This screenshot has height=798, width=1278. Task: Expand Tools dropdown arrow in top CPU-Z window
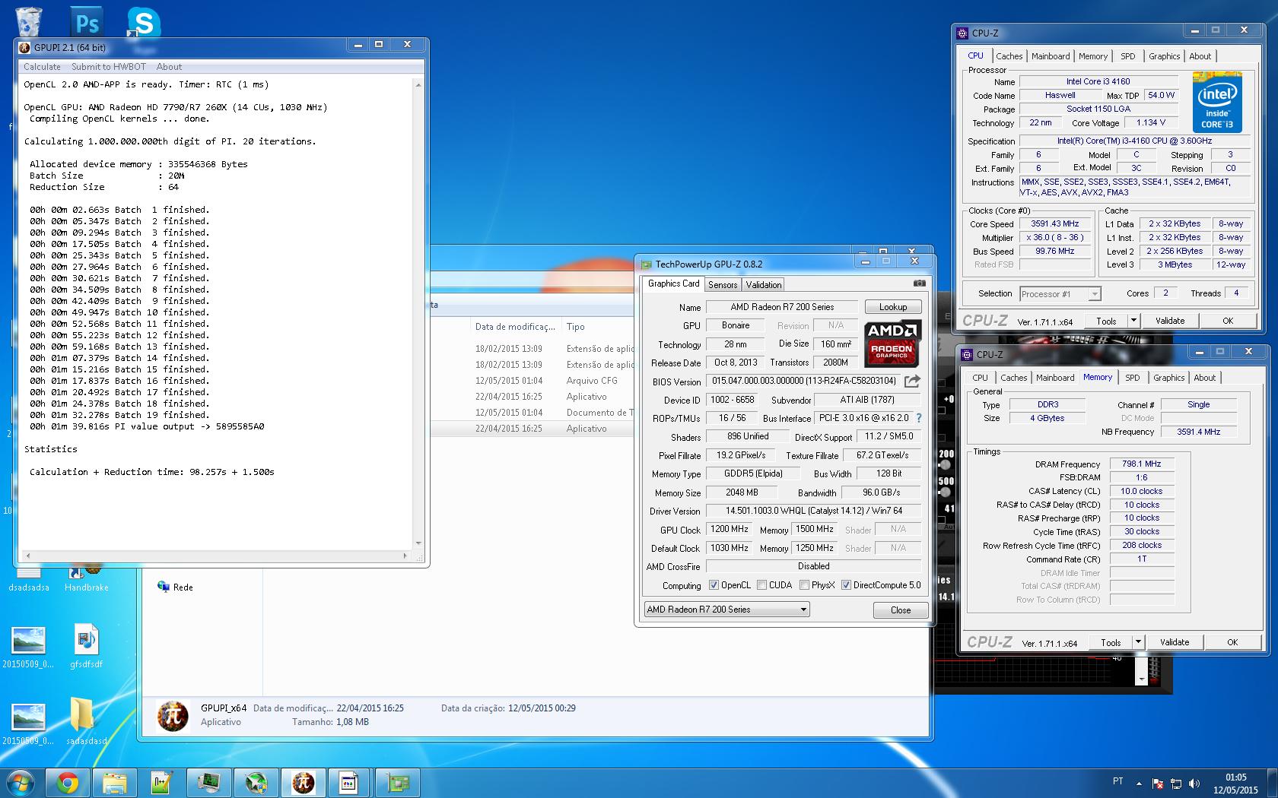[x=1133, y=321]
